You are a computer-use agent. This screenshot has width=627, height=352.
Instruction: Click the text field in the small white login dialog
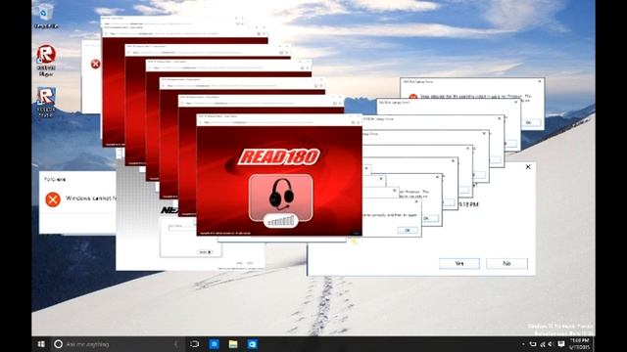click(x=182, y=229)
